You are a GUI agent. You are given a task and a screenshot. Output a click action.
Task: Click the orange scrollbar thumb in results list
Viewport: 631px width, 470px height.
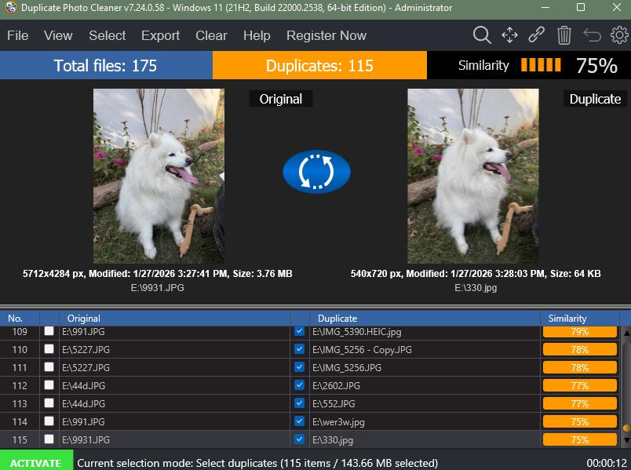point(626,428)
